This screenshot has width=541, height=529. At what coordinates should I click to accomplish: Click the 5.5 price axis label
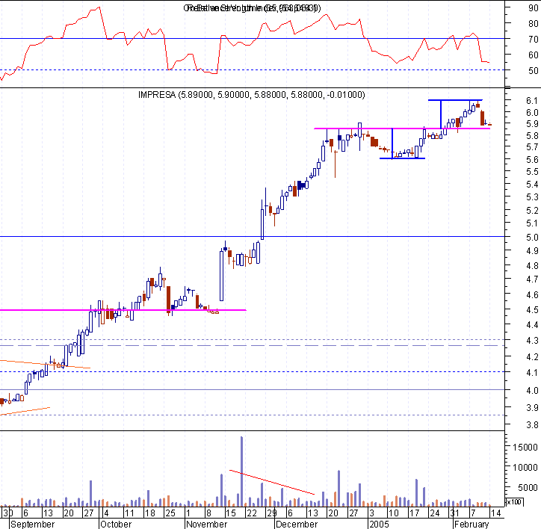(x=532, y=172)
